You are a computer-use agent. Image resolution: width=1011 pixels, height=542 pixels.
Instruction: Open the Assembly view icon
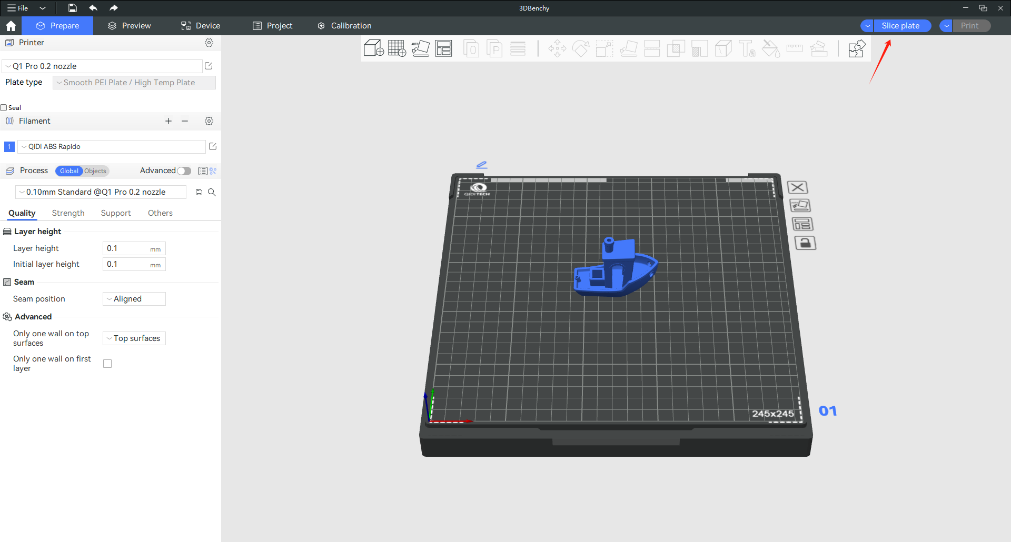pyautogui.click(x=857, y=48)
